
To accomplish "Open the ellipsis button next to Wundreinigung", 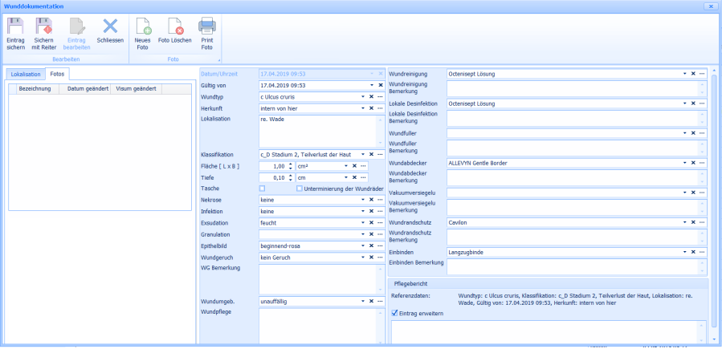I will point(702,74).
